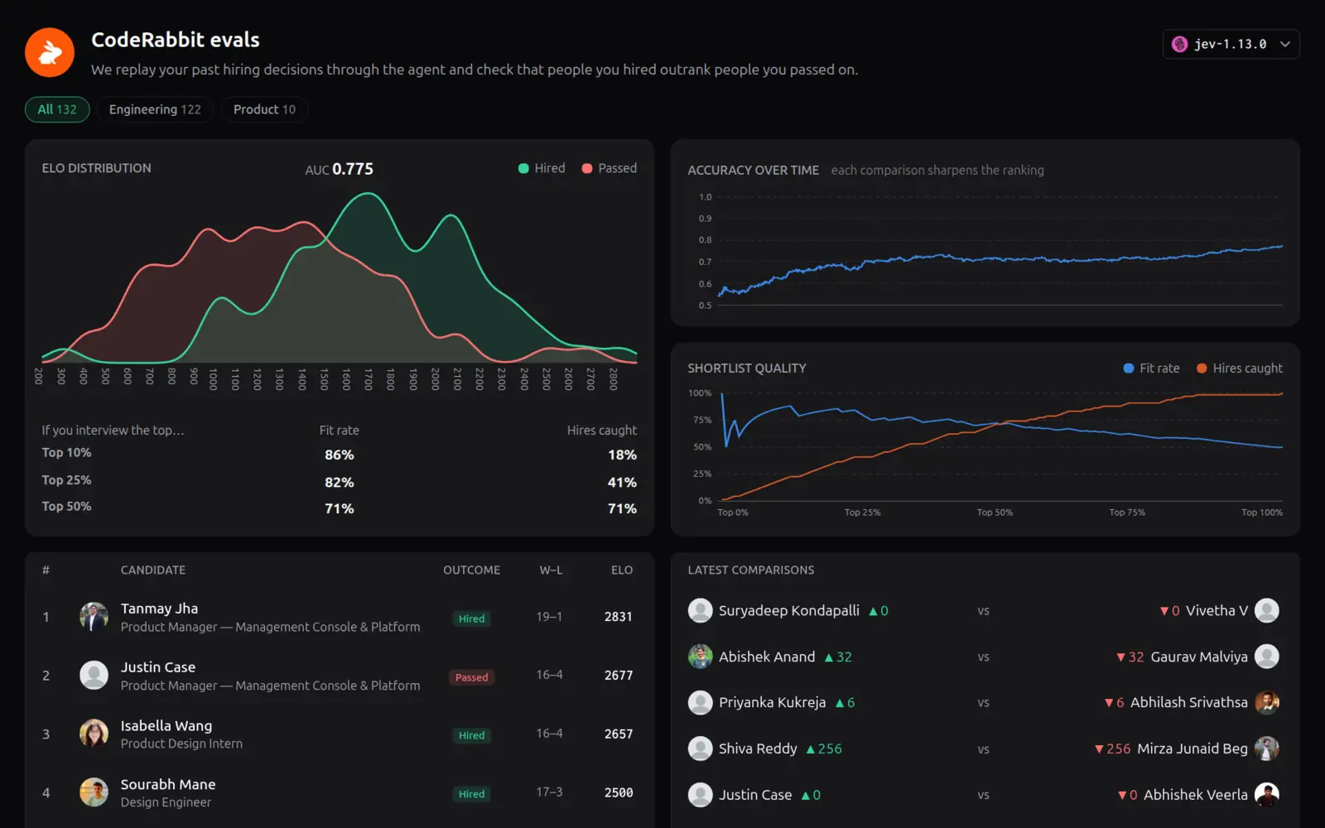The width and height of the screenshot is (1325, 828).
Task: Click the Hired badge for Isabella Wang
Action: 471,735
